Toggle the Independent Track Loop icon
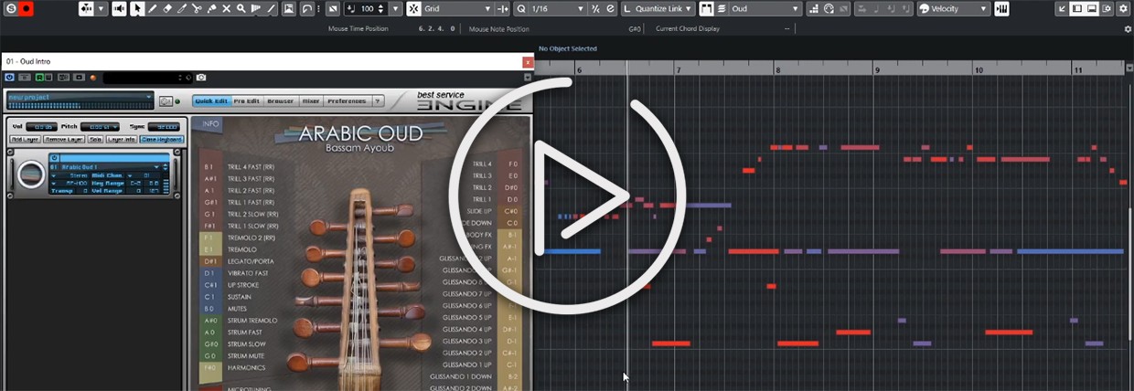The width and height of the screenshot is (1134, 391). tap(307, 8)
